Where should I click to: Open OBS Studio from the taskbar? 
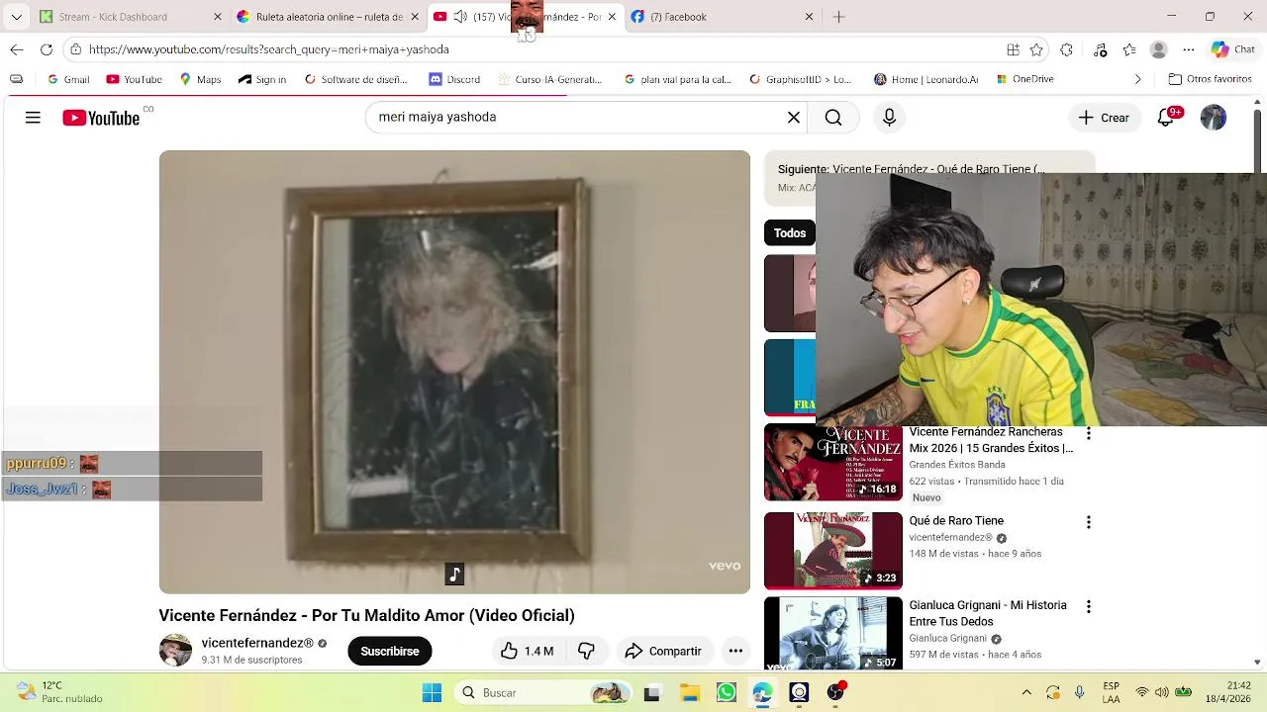click(835, 693)
